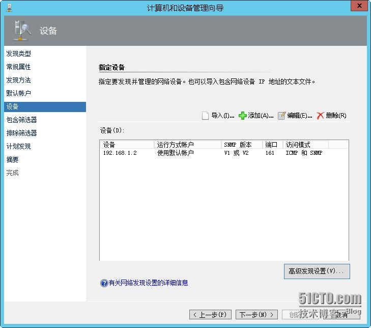Sort by 设备 column header
Viewport: 371px width, 328px height.
point(127,145)
